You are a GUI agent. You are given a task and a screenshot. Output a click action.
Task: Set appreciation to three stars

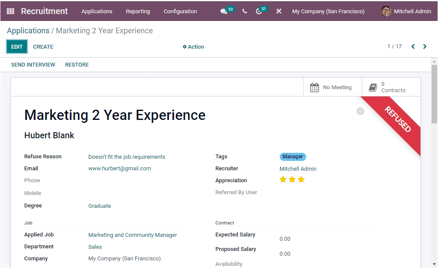301,179
